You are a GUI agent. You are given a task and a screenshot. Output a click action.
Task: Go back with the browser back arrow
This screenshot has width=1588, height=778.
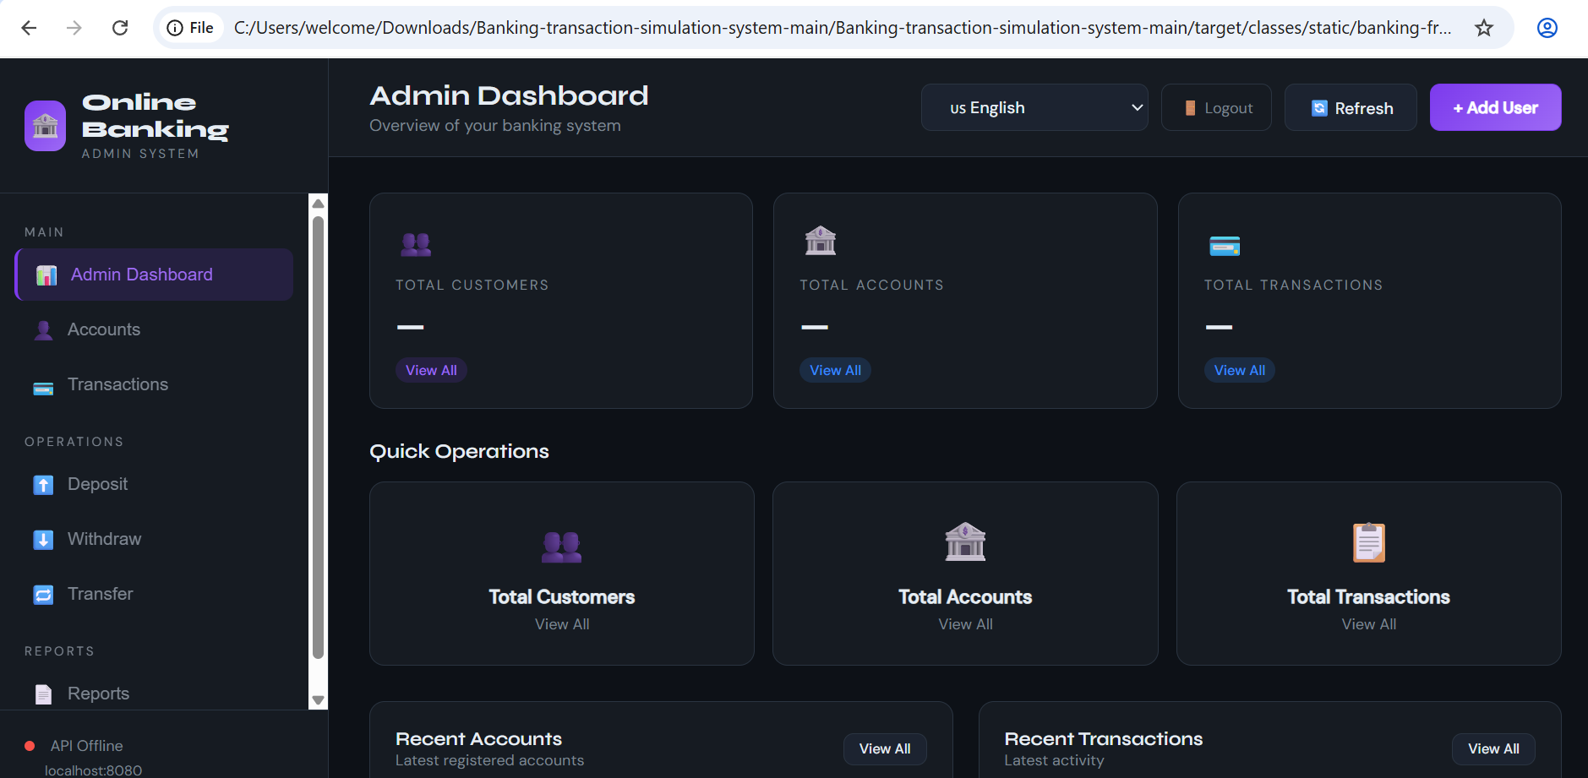[29, 28]
